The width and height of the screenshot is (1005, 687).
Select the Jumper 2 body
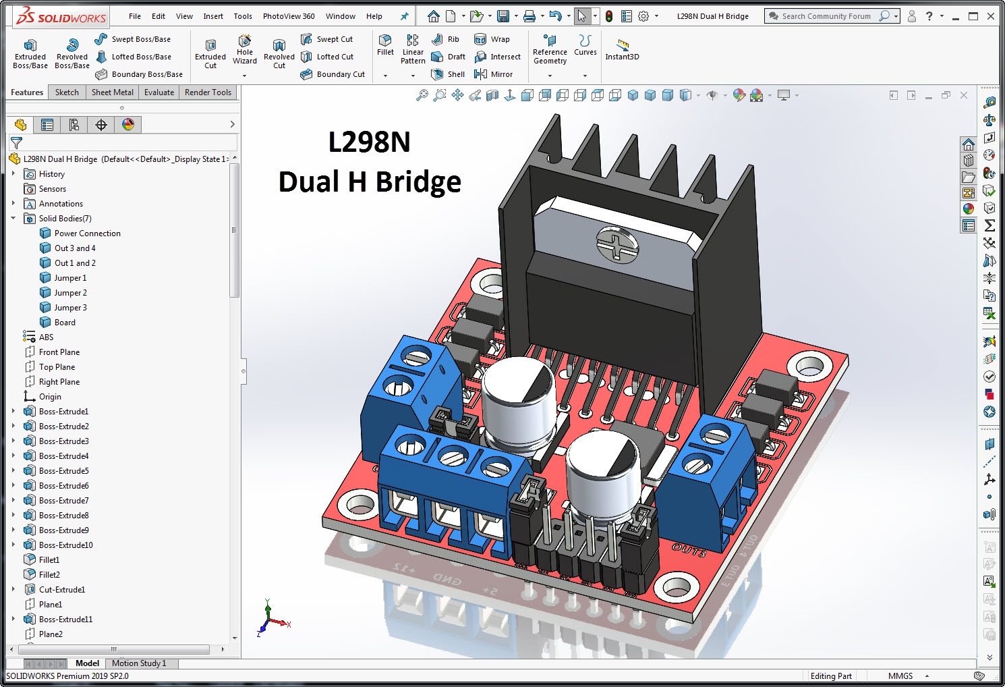(70, 293)
